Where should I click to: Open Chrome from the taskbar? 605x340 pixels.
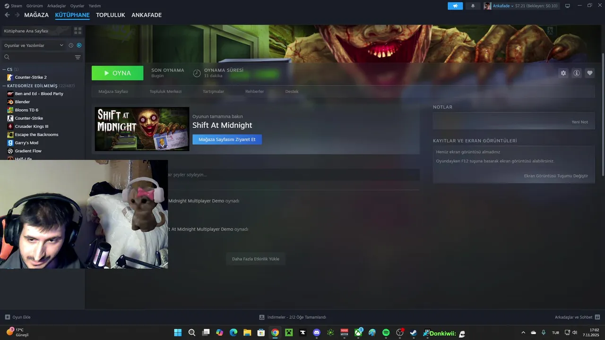tap(275, 333)
